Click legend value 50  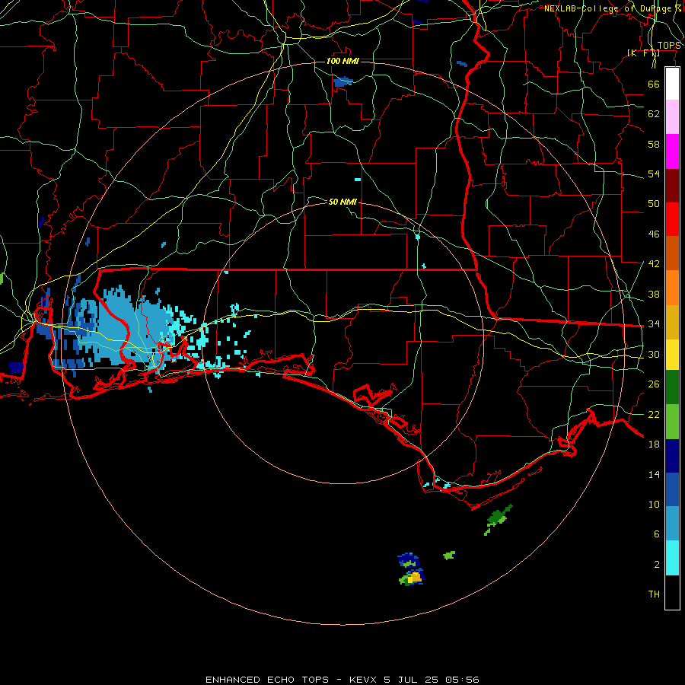tap(654, 204)
